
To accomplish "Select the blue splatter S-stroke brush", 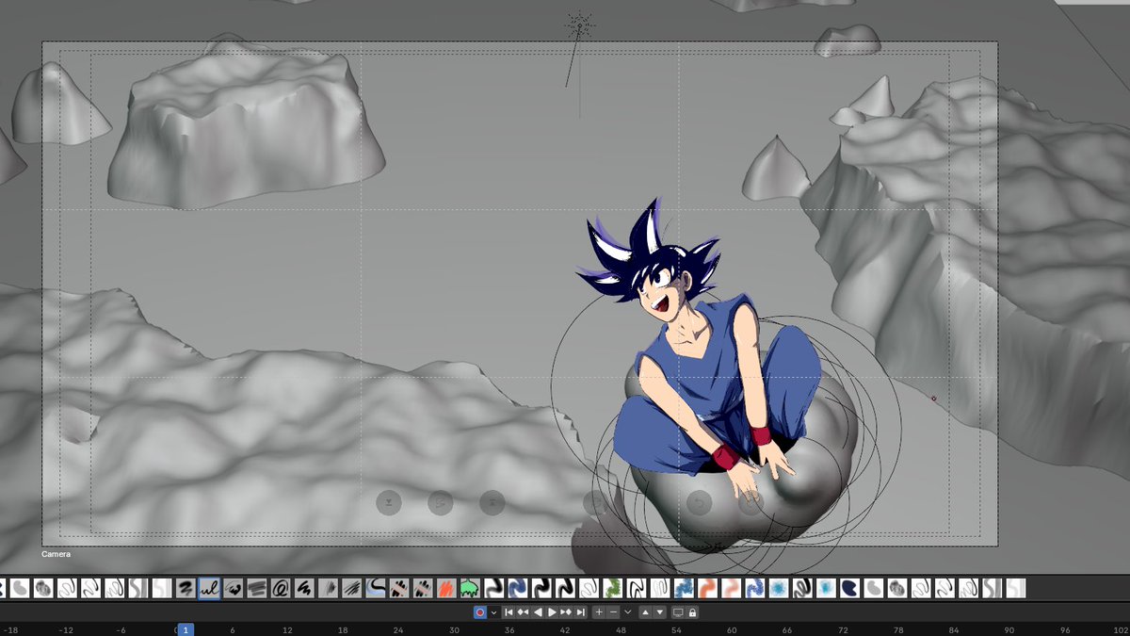I will (x=684, y=589).
